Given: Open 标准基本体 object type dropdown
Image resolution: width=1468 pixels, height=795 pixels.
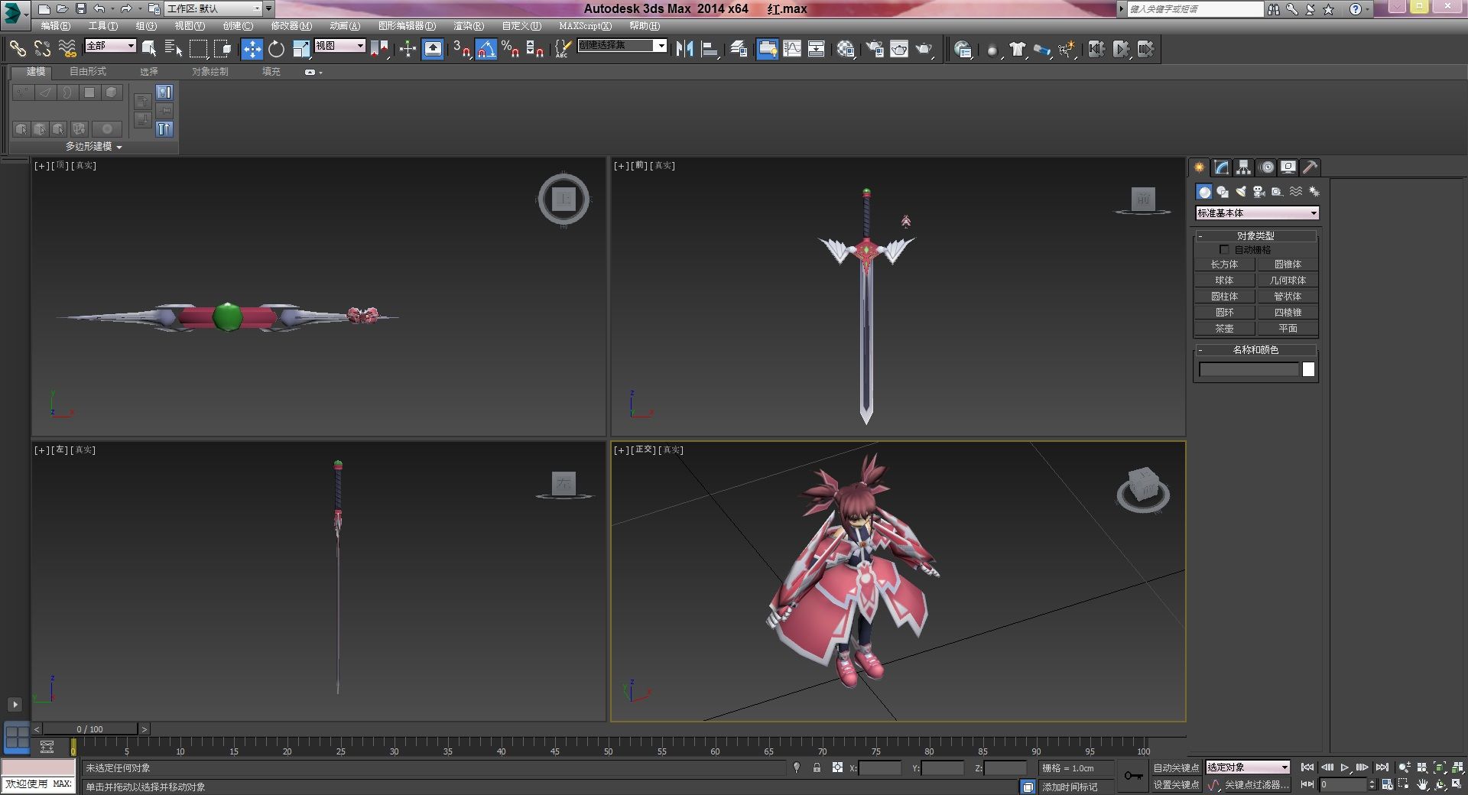Looking at the screenshot, I should coord(1257,213).
